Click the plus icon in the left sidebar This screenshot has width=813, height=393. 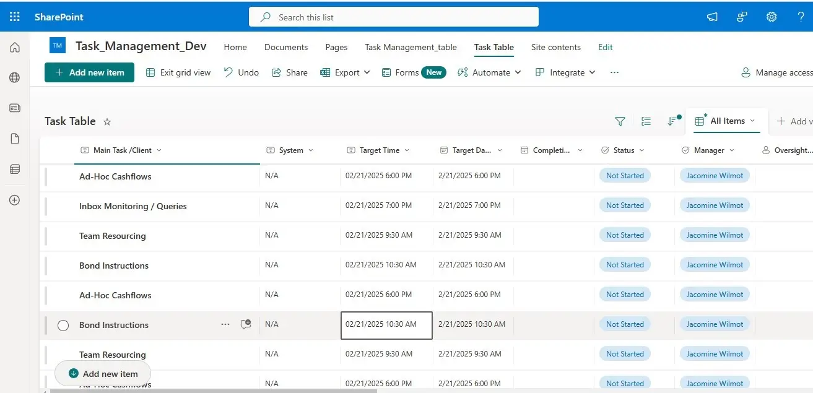pos(14,199)
